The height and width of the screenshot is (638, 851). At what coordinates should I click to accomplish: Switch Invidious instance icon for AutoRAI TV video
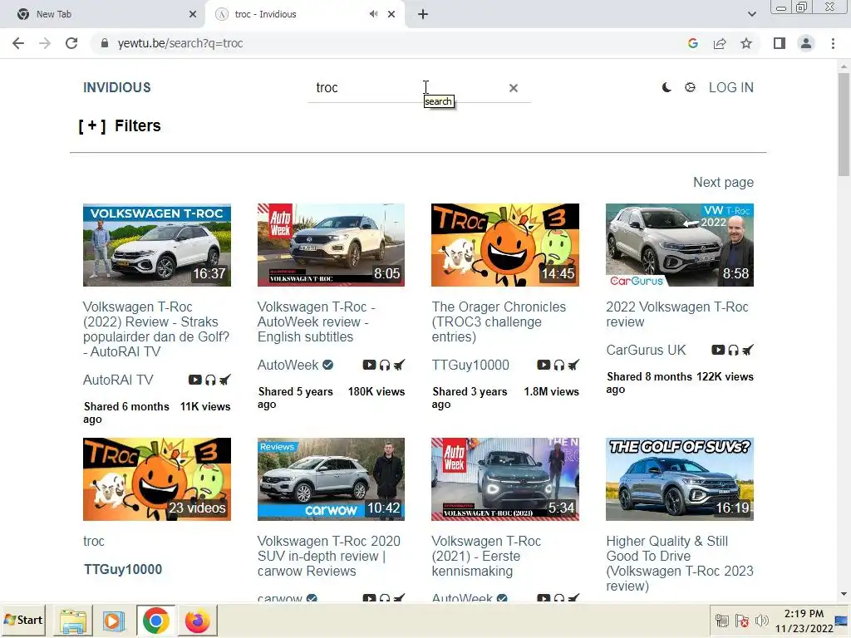pyautogui.click(x=224, y=380)
